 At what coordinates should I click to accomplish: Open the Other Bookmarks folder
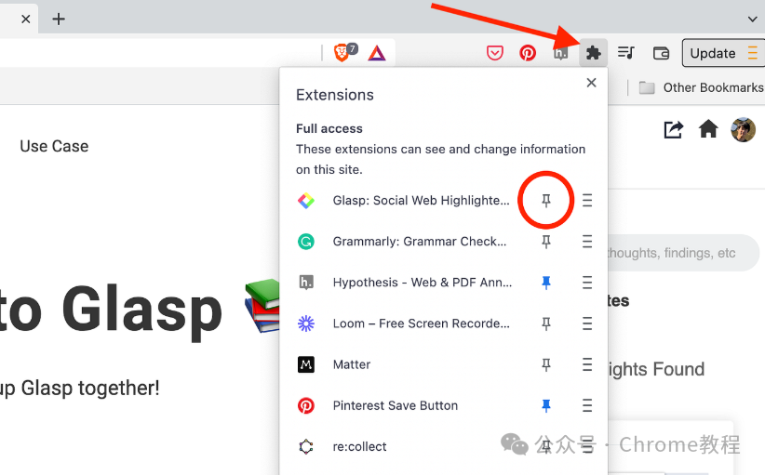click(x=702, y=87)
